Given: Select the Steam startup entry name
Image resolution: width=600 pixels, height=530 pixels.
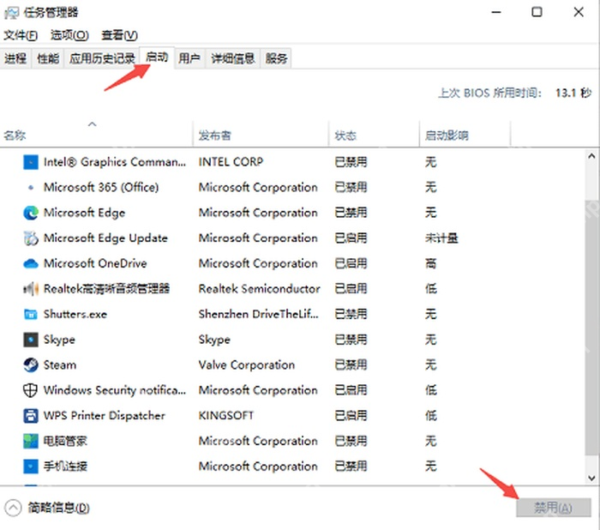Looking at the screenshot, I should point(60,365).
